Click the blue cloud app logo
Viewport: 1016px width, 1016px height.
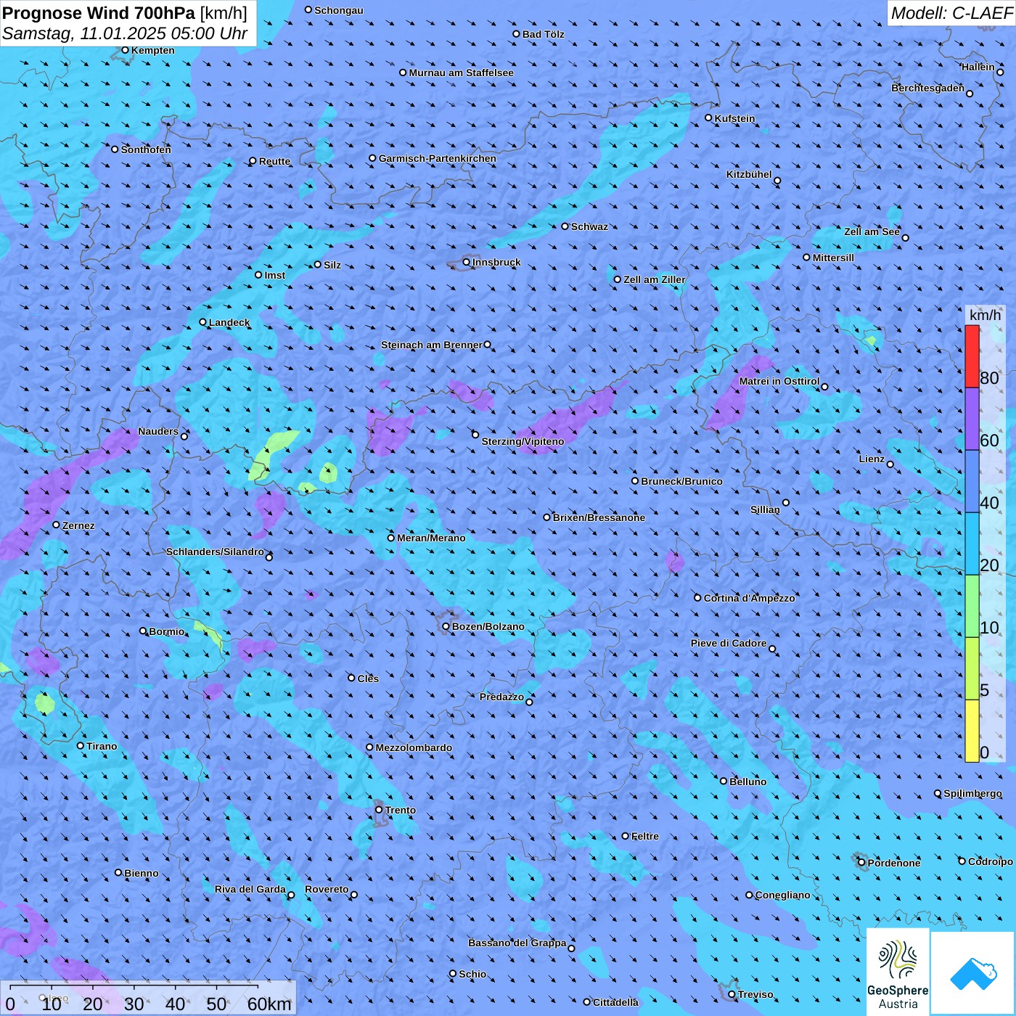point(973,974)
